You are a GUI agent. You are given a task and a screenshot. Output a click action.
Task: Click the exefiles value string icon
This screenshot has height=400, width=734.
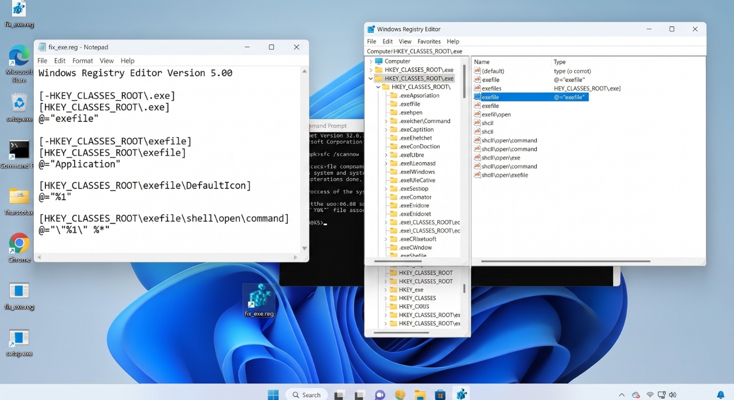pos(477,88)
